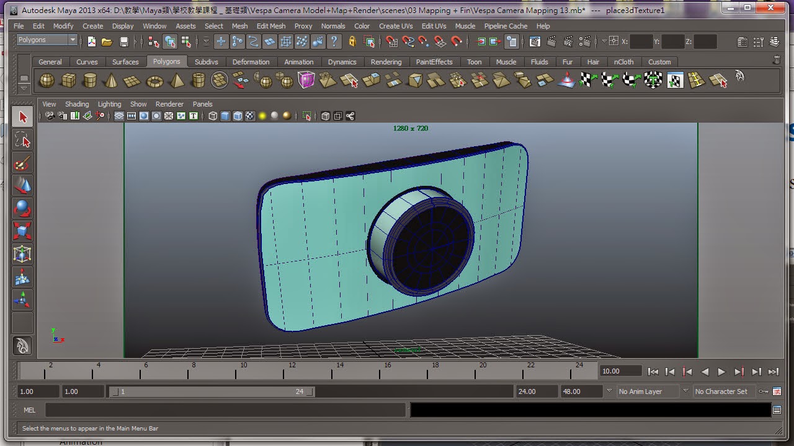Save the scene using the floppy disk icon

[123, 42]
